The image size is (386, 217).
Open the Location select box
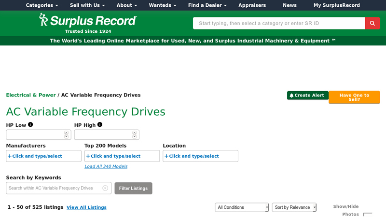(x=200, y=156)
